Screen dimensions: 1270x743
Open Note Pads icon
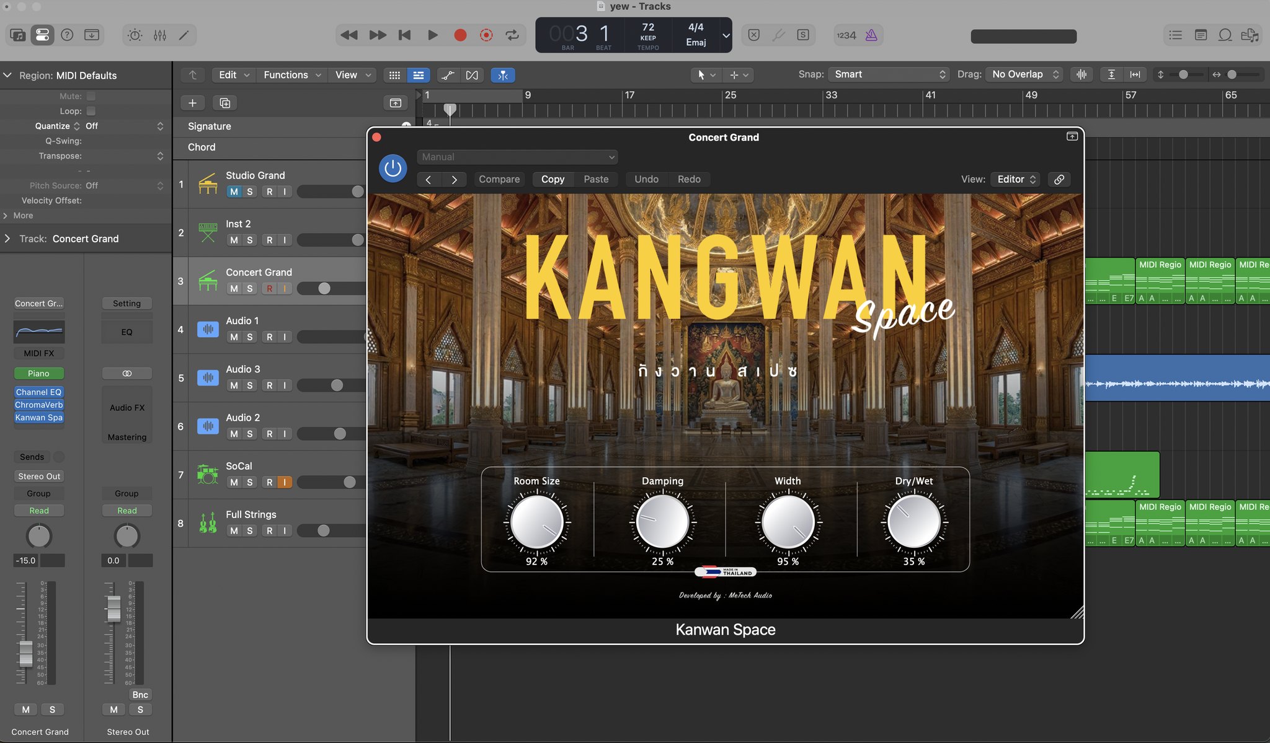(x=1201, y=35)
